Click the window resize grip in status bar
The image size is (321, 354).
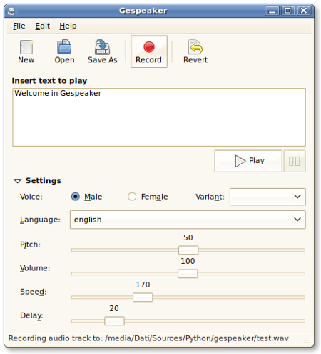[x=307, y=340]
